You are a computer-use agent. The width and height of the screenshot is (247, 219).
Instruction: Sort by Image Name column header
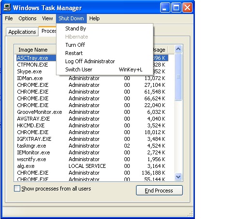click(35, 50)
